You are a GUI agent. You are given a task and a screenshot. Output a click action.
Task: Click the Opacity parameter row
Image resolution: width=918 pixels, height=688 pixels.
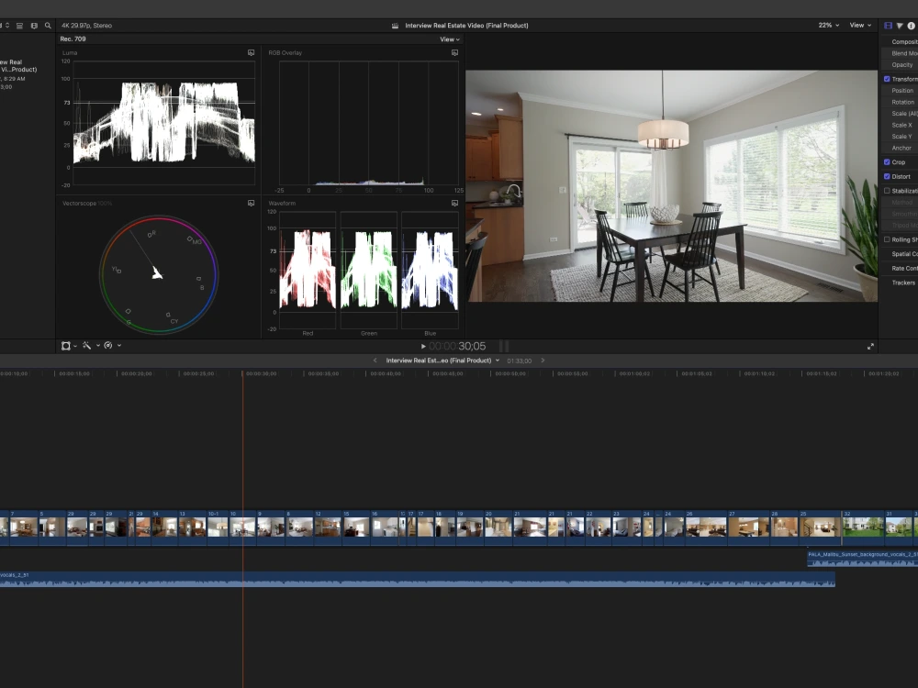point(900,65)
